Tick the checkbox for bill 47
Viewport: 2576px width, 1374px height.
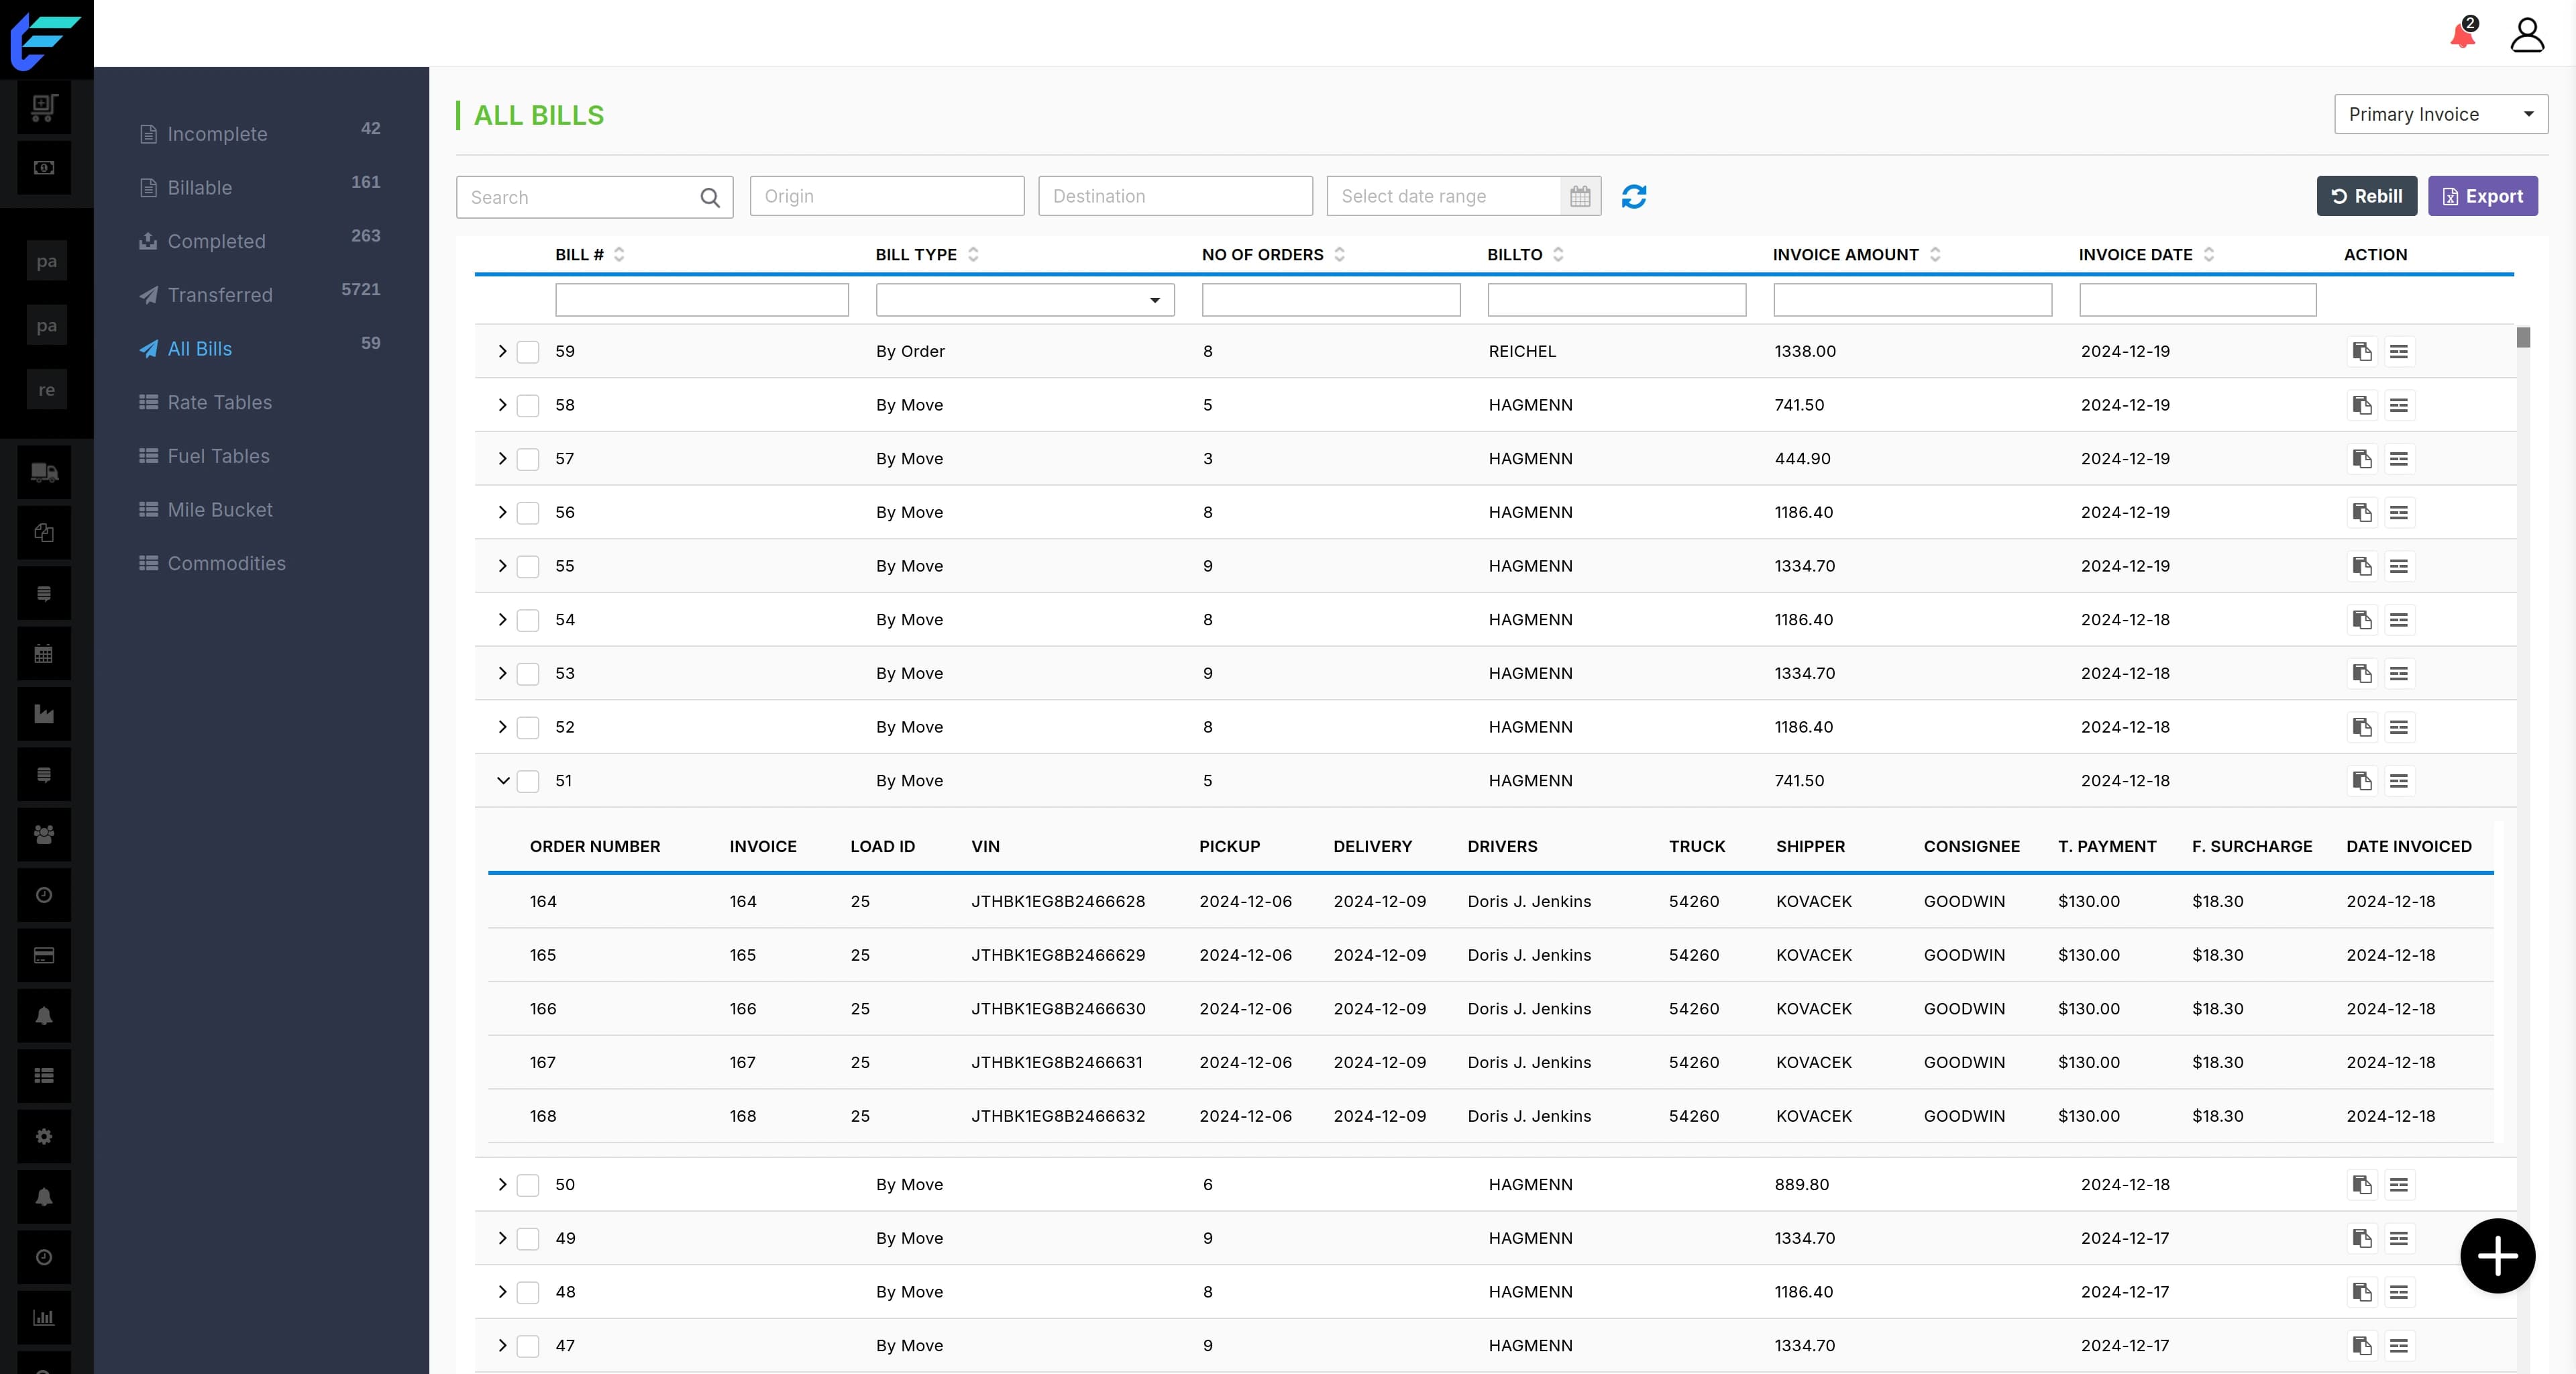click(528, 1346)
